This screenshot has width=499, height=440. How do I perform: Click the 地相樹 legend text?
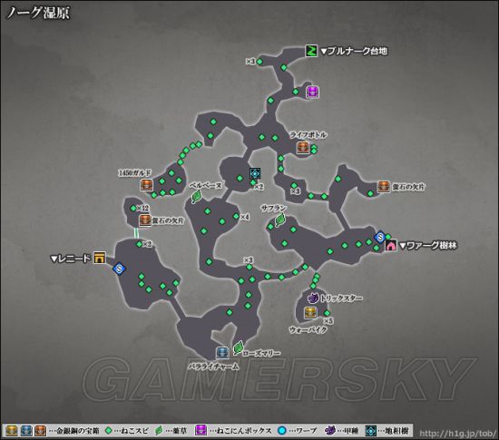[396, 431]
